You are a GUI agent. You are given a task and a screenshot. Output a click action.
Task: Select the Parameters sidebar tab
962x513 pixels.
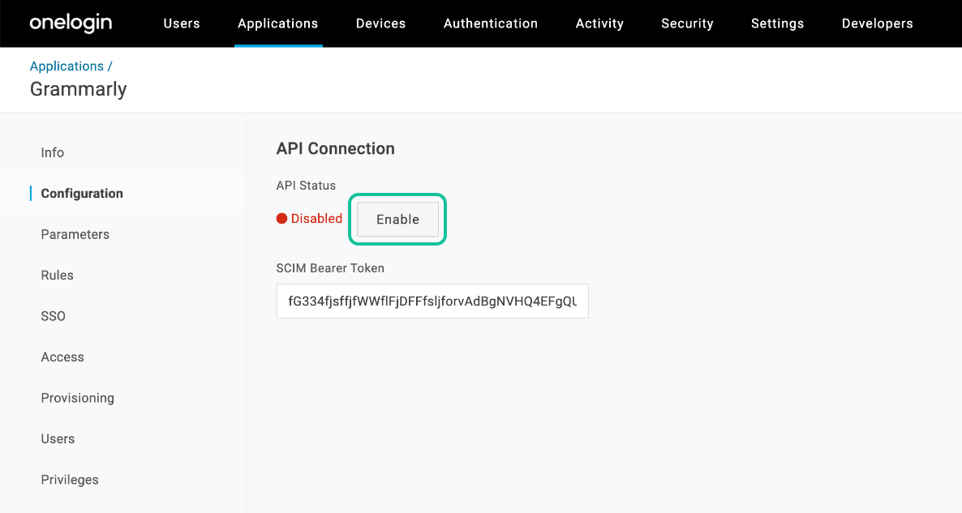coord(75,235)
